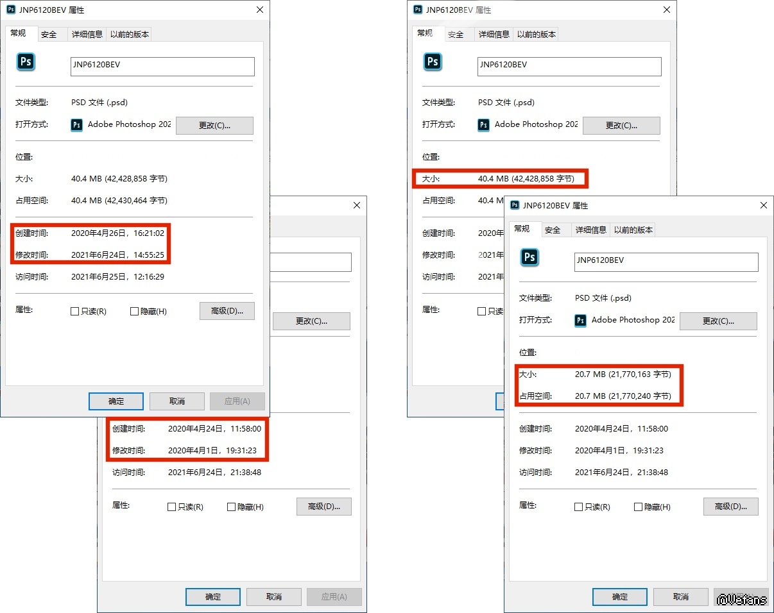The image size is (774, 613).
Task: Open 高级(D)... in the upper-left dialog
Action: (x=227, y=311)
